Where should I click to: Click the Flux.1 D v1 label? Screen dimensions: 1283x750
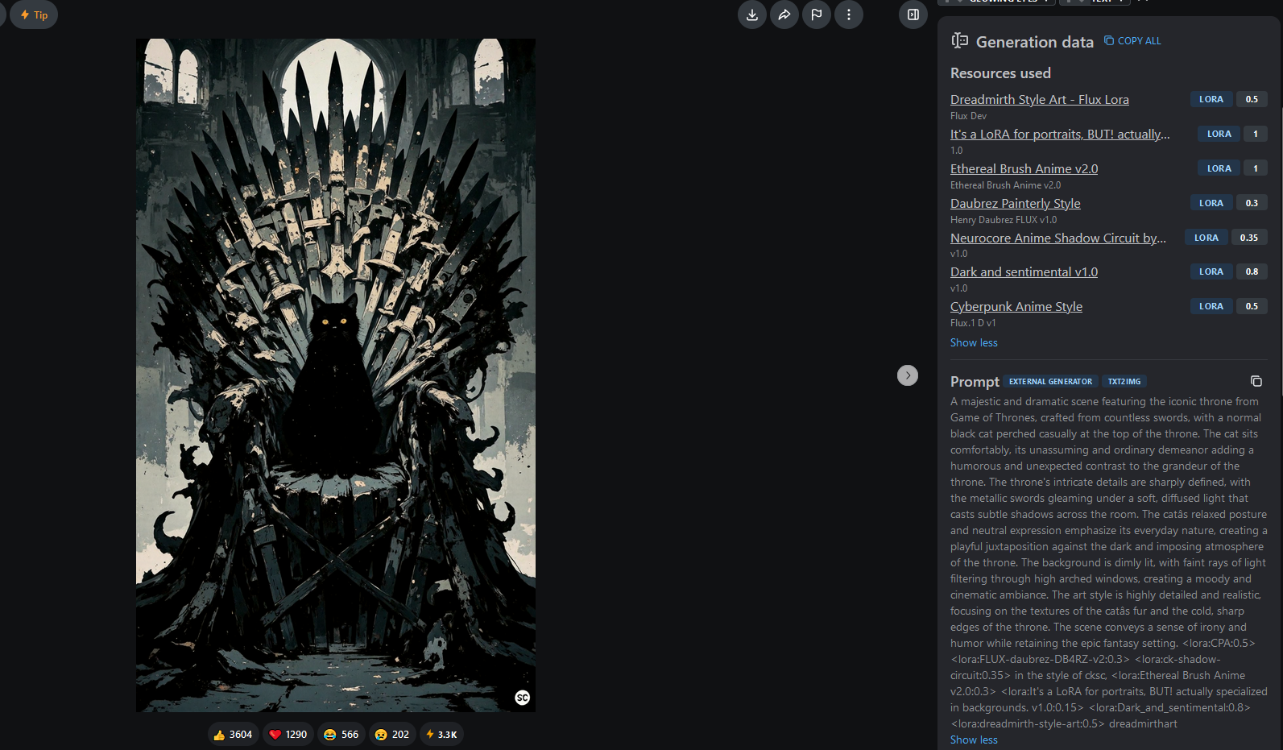click(x=973, y=323)
